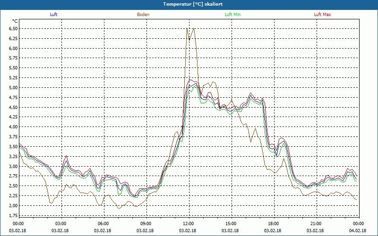The height and width of the screenshot is (236, 378).
Task: Select the "Boden" legend label
Action: 143,15
